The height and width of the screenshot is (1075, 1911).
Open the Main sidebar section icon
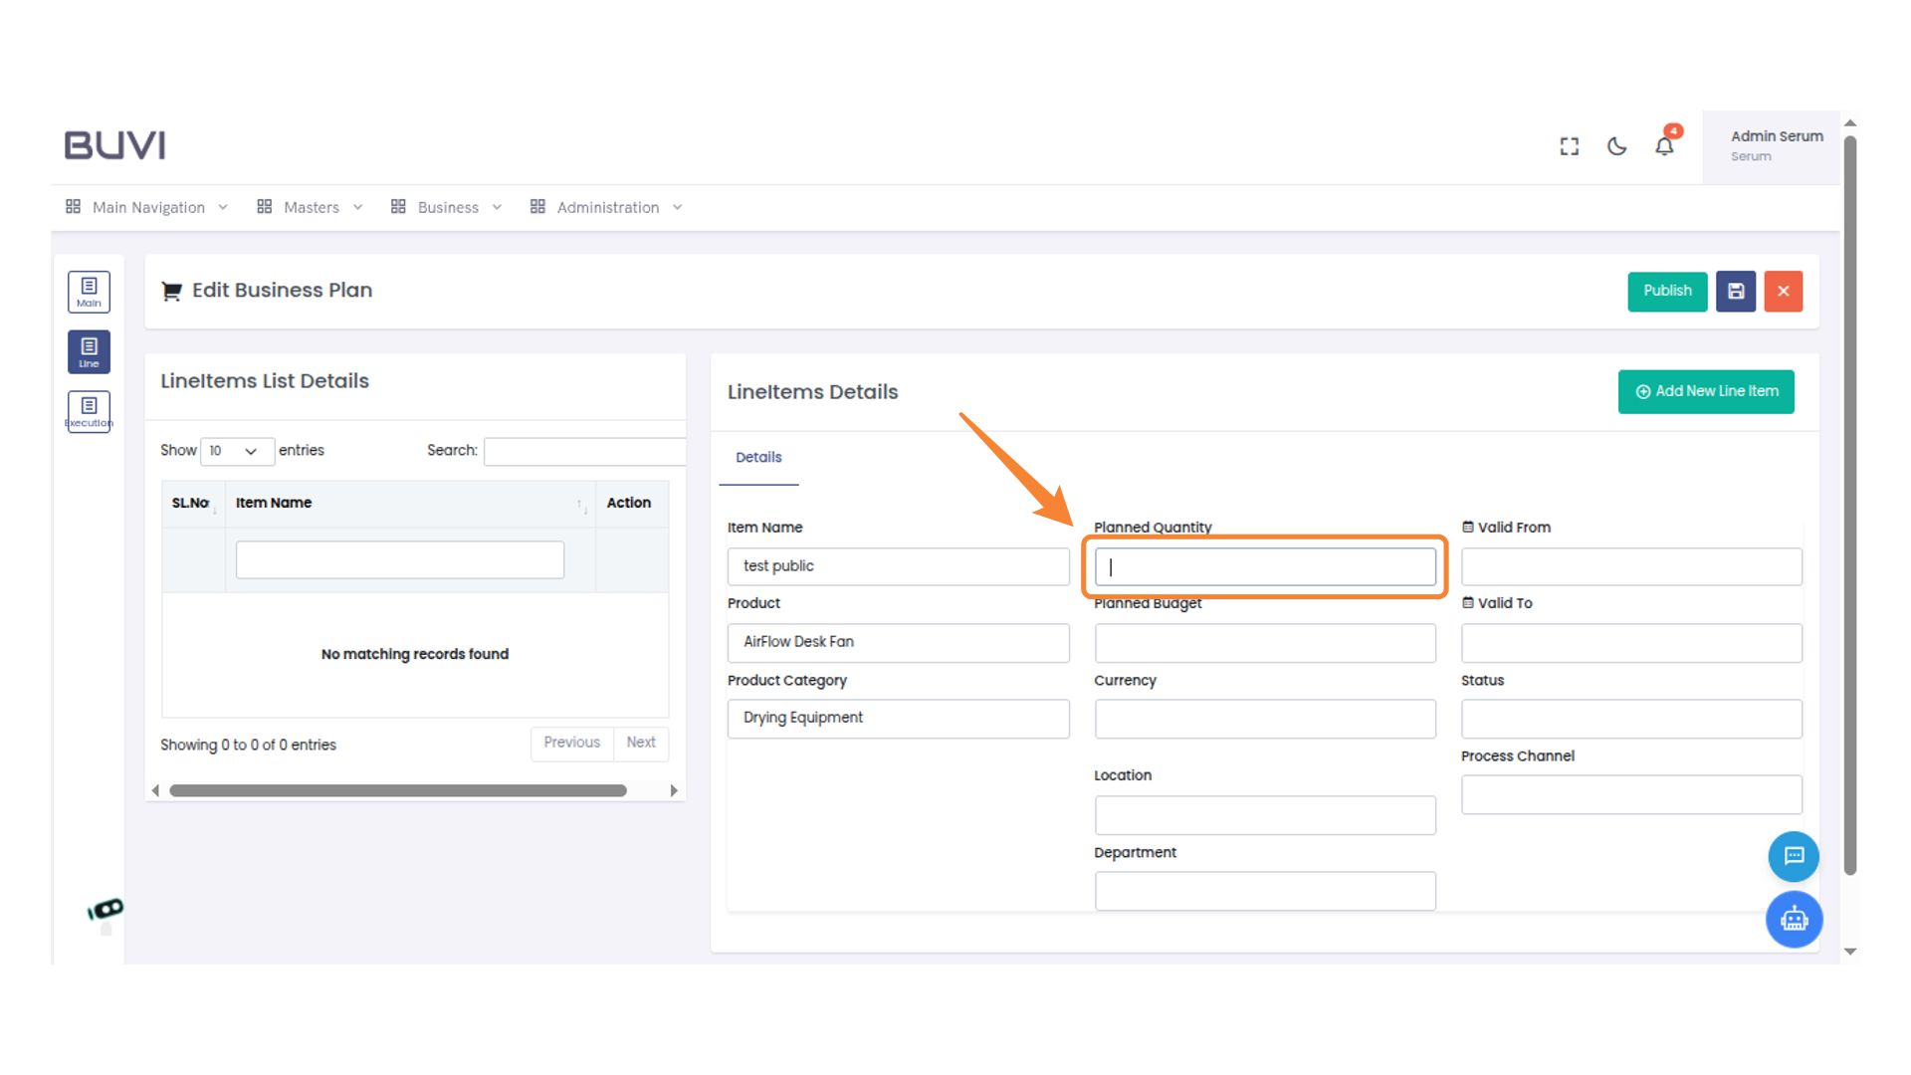[x=89, y=292]
